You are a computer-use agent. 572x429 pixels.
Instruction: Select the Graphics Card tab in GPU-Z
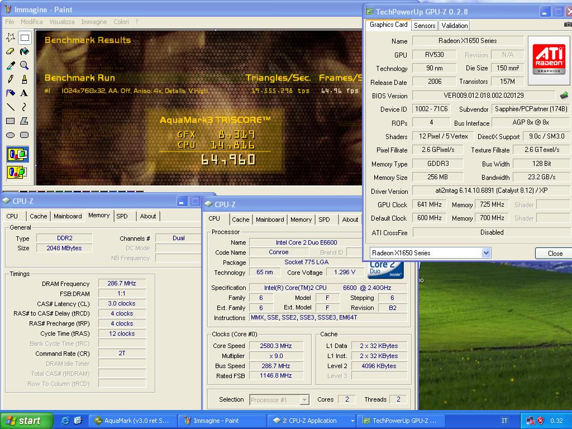coord(389,25)
